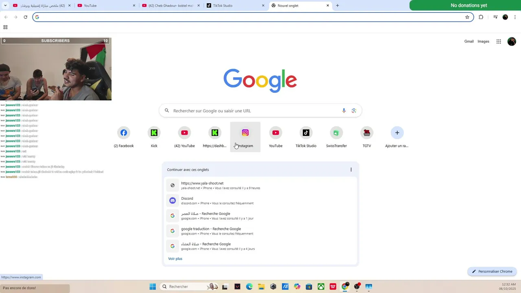Open the WPS Office taskbar icon

coord(333,286)
